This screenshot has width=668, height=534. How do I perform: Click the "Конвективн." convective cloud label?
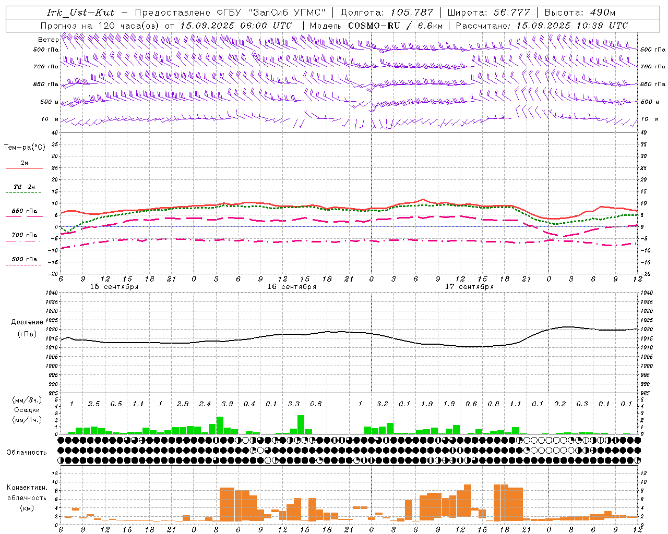[x=27, y=488]
